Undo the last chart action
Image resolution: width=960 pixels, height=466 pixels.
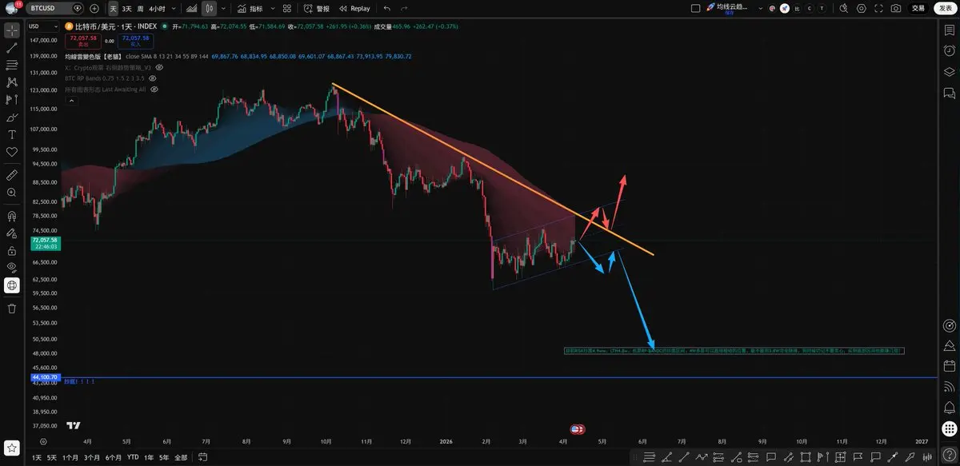click(387, 8)
